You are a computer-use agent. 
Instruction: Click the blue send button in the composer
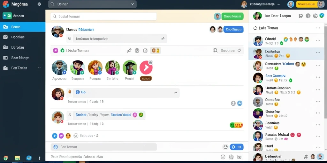pyautogui.click(x=237, y=147)
